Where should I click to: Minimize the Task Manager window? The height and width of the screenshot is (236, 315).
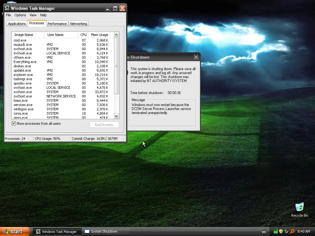pos(108,8)
